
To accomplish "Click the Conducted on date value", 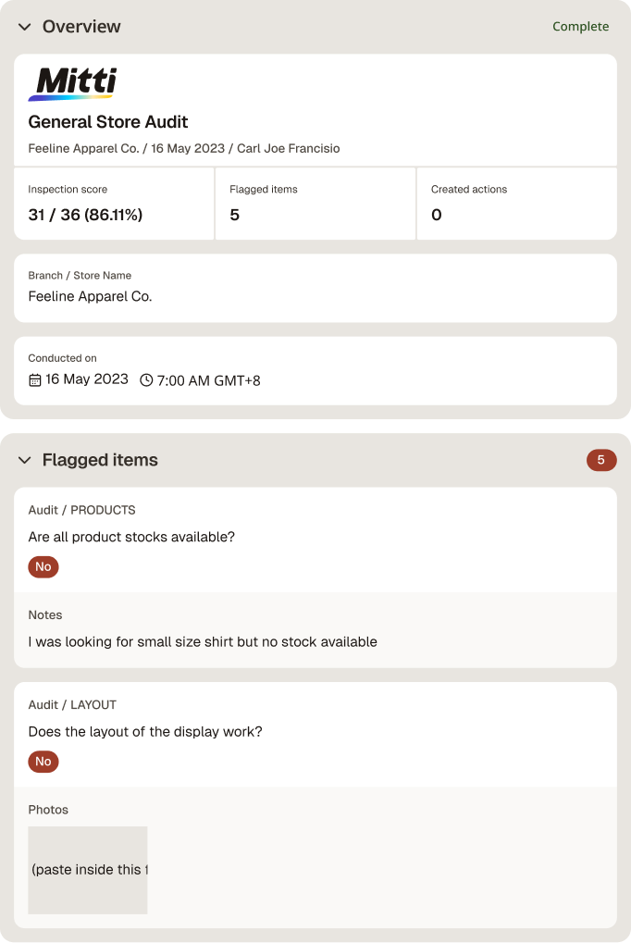I will [87, 379].
